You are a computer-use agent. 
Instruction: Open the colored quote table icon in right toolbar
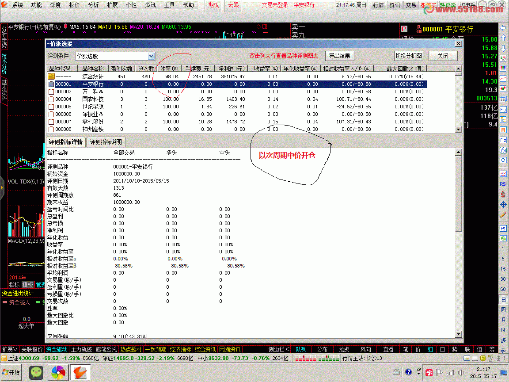click(x=503, y=58)
